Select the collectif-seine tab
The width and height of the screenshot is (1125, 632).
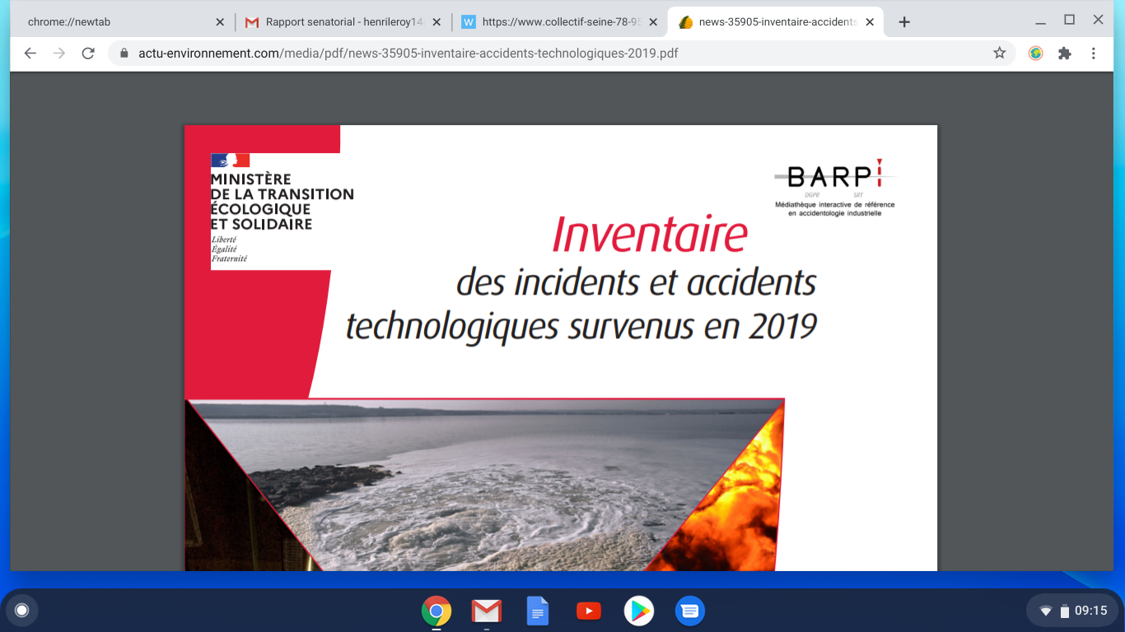(x=552, y=22)
